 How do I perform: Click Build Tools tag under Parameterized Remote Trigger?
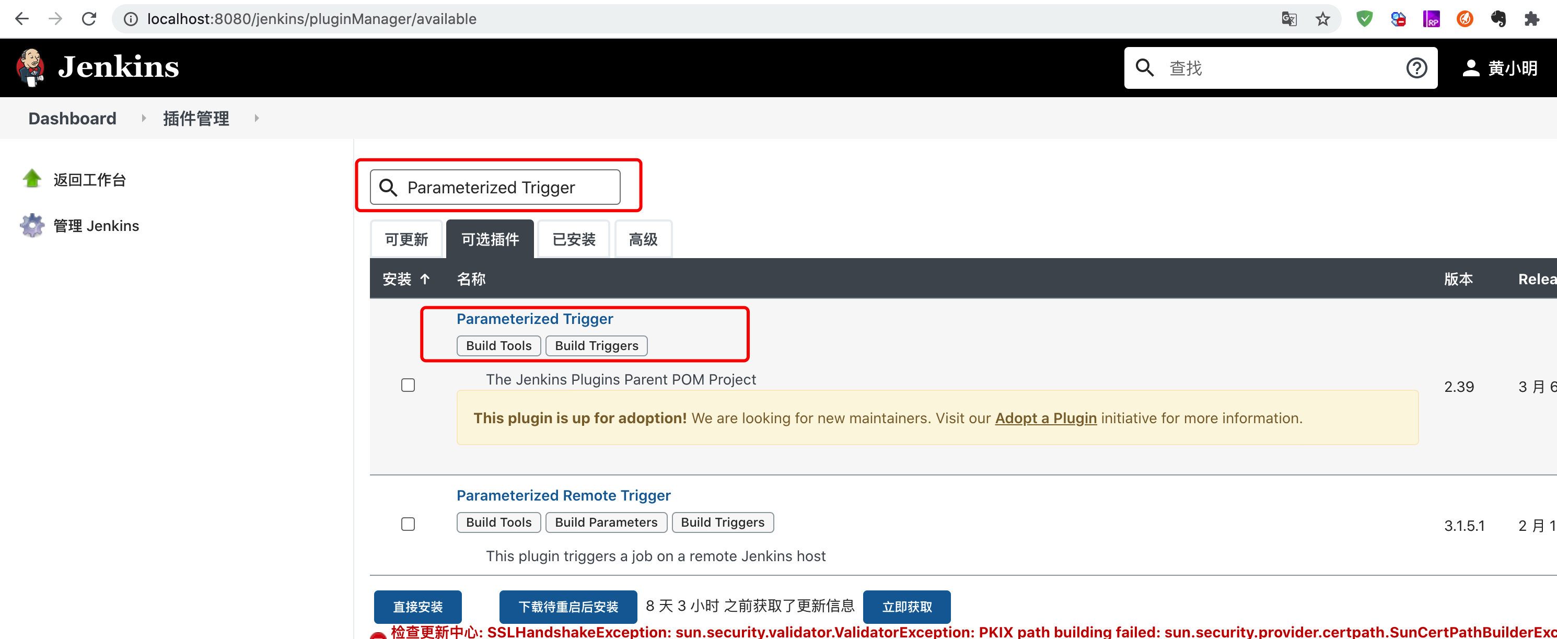498,522
